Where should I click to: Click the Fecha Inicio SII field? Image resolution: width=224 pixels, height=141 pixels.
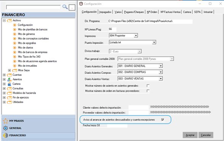tap(117, 125)
